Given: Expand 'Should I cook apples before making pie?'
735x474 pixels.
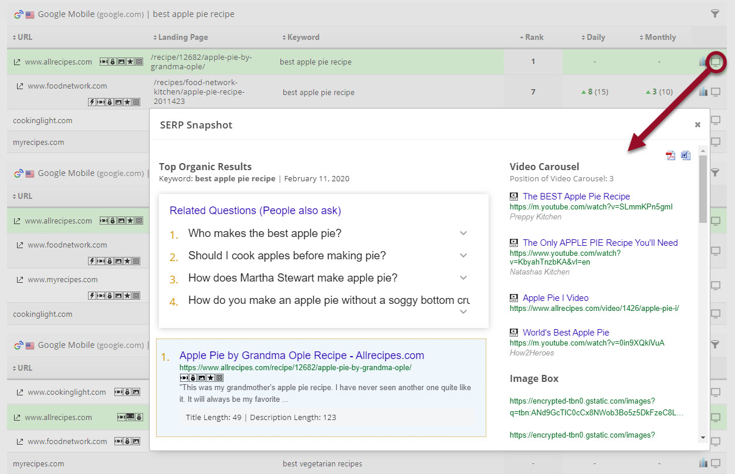Looking at the screenshot, I should 463,256.
